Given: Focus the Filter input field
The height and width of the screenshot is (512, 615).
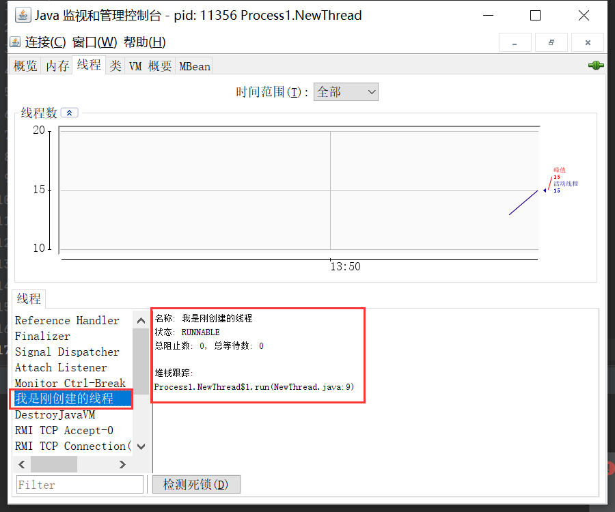Looking at the screenshot, I should [80, 485].
